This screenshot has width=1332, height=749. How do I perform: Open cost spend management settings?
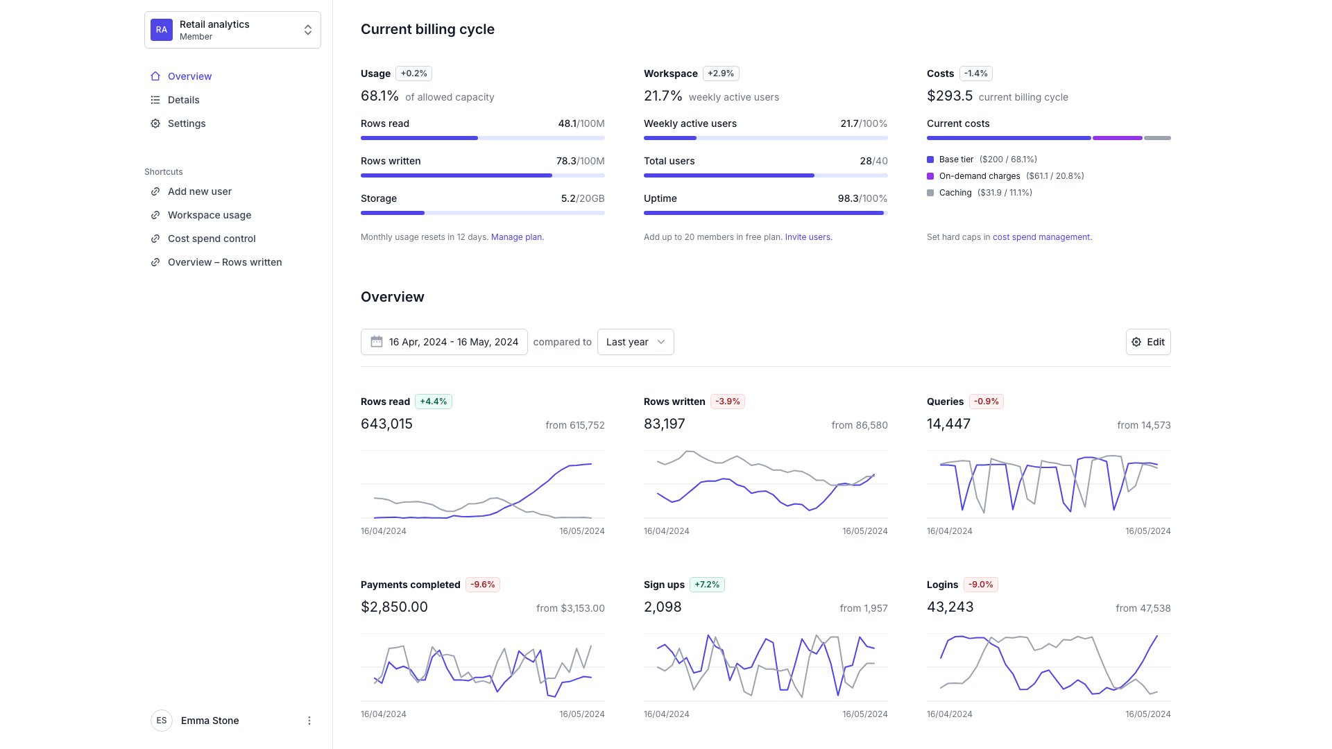point(1041,236)
